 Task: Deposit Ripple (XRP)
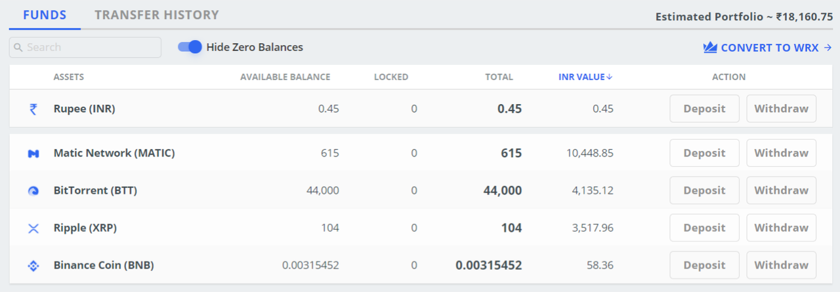[x=704, y=228]
